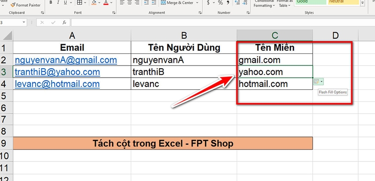Open Clipboard dialog launcher
The height and width of the screenshot is (181, 375).
pos(42,13)
